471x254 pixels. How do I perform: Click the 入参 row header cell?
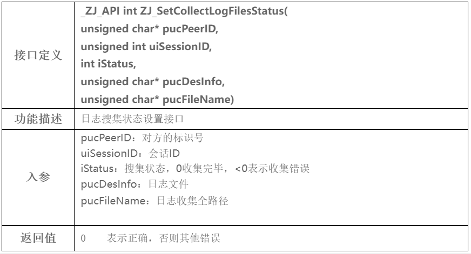coord(38,177)
